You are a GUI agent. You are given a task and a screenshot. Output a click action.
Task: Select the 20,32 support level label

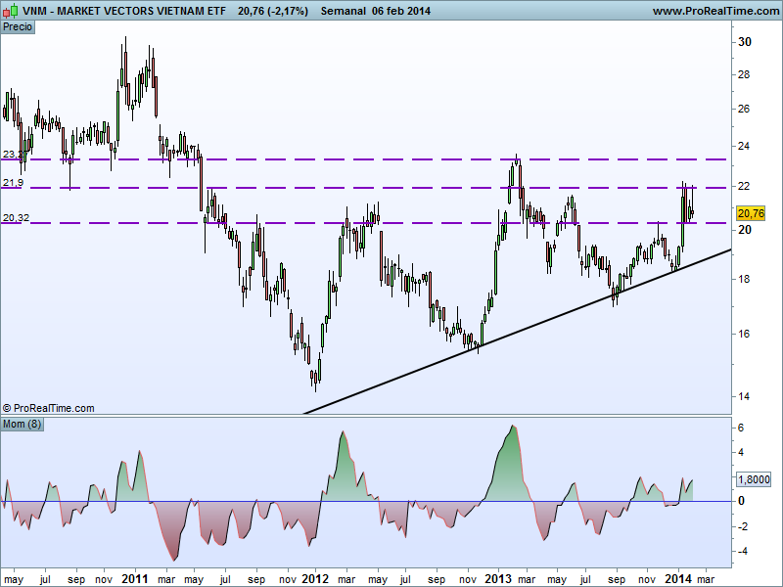[x=14, y=219]
